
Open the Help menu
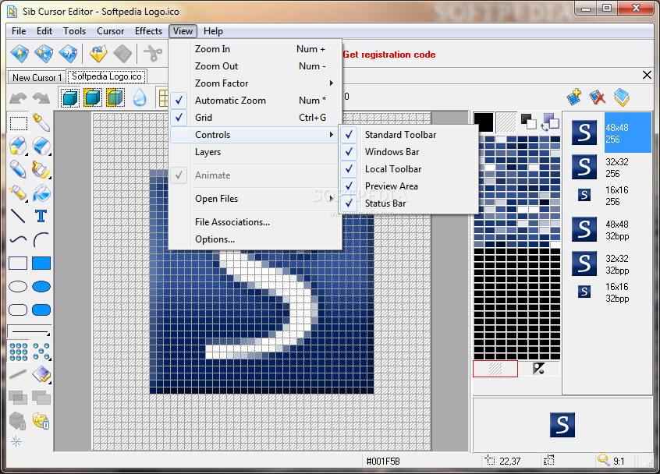tap(213, 31)
